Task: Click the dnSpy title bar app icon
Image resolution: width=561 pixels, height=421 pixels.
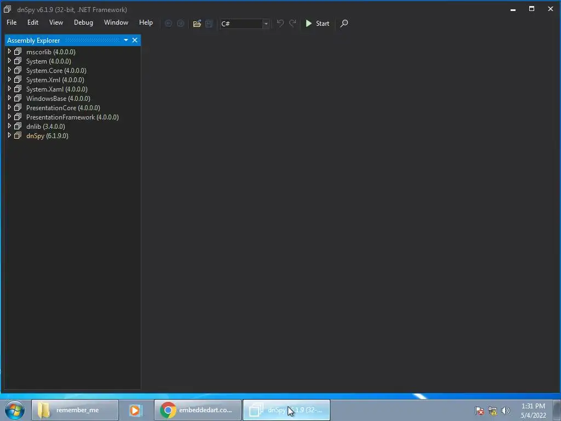Action: [x=8, y=9]
